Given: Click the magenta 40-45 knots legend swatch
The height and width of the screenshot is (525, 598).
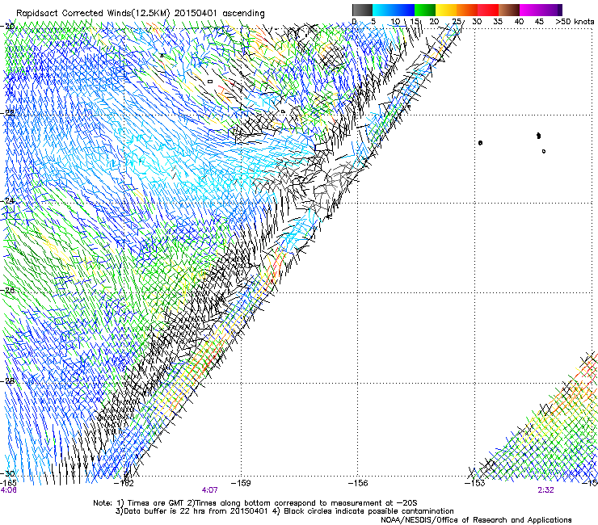Looking at the screenshot, I should [x=530, y=10].
